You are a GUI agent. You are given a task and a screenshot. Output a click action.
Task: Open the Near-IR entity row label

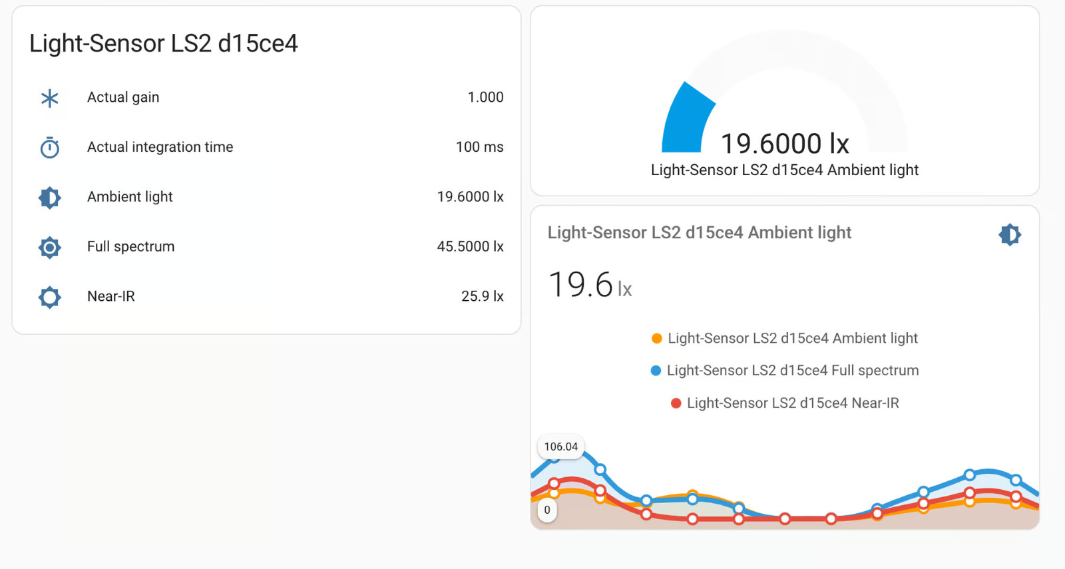pos(110,296)
